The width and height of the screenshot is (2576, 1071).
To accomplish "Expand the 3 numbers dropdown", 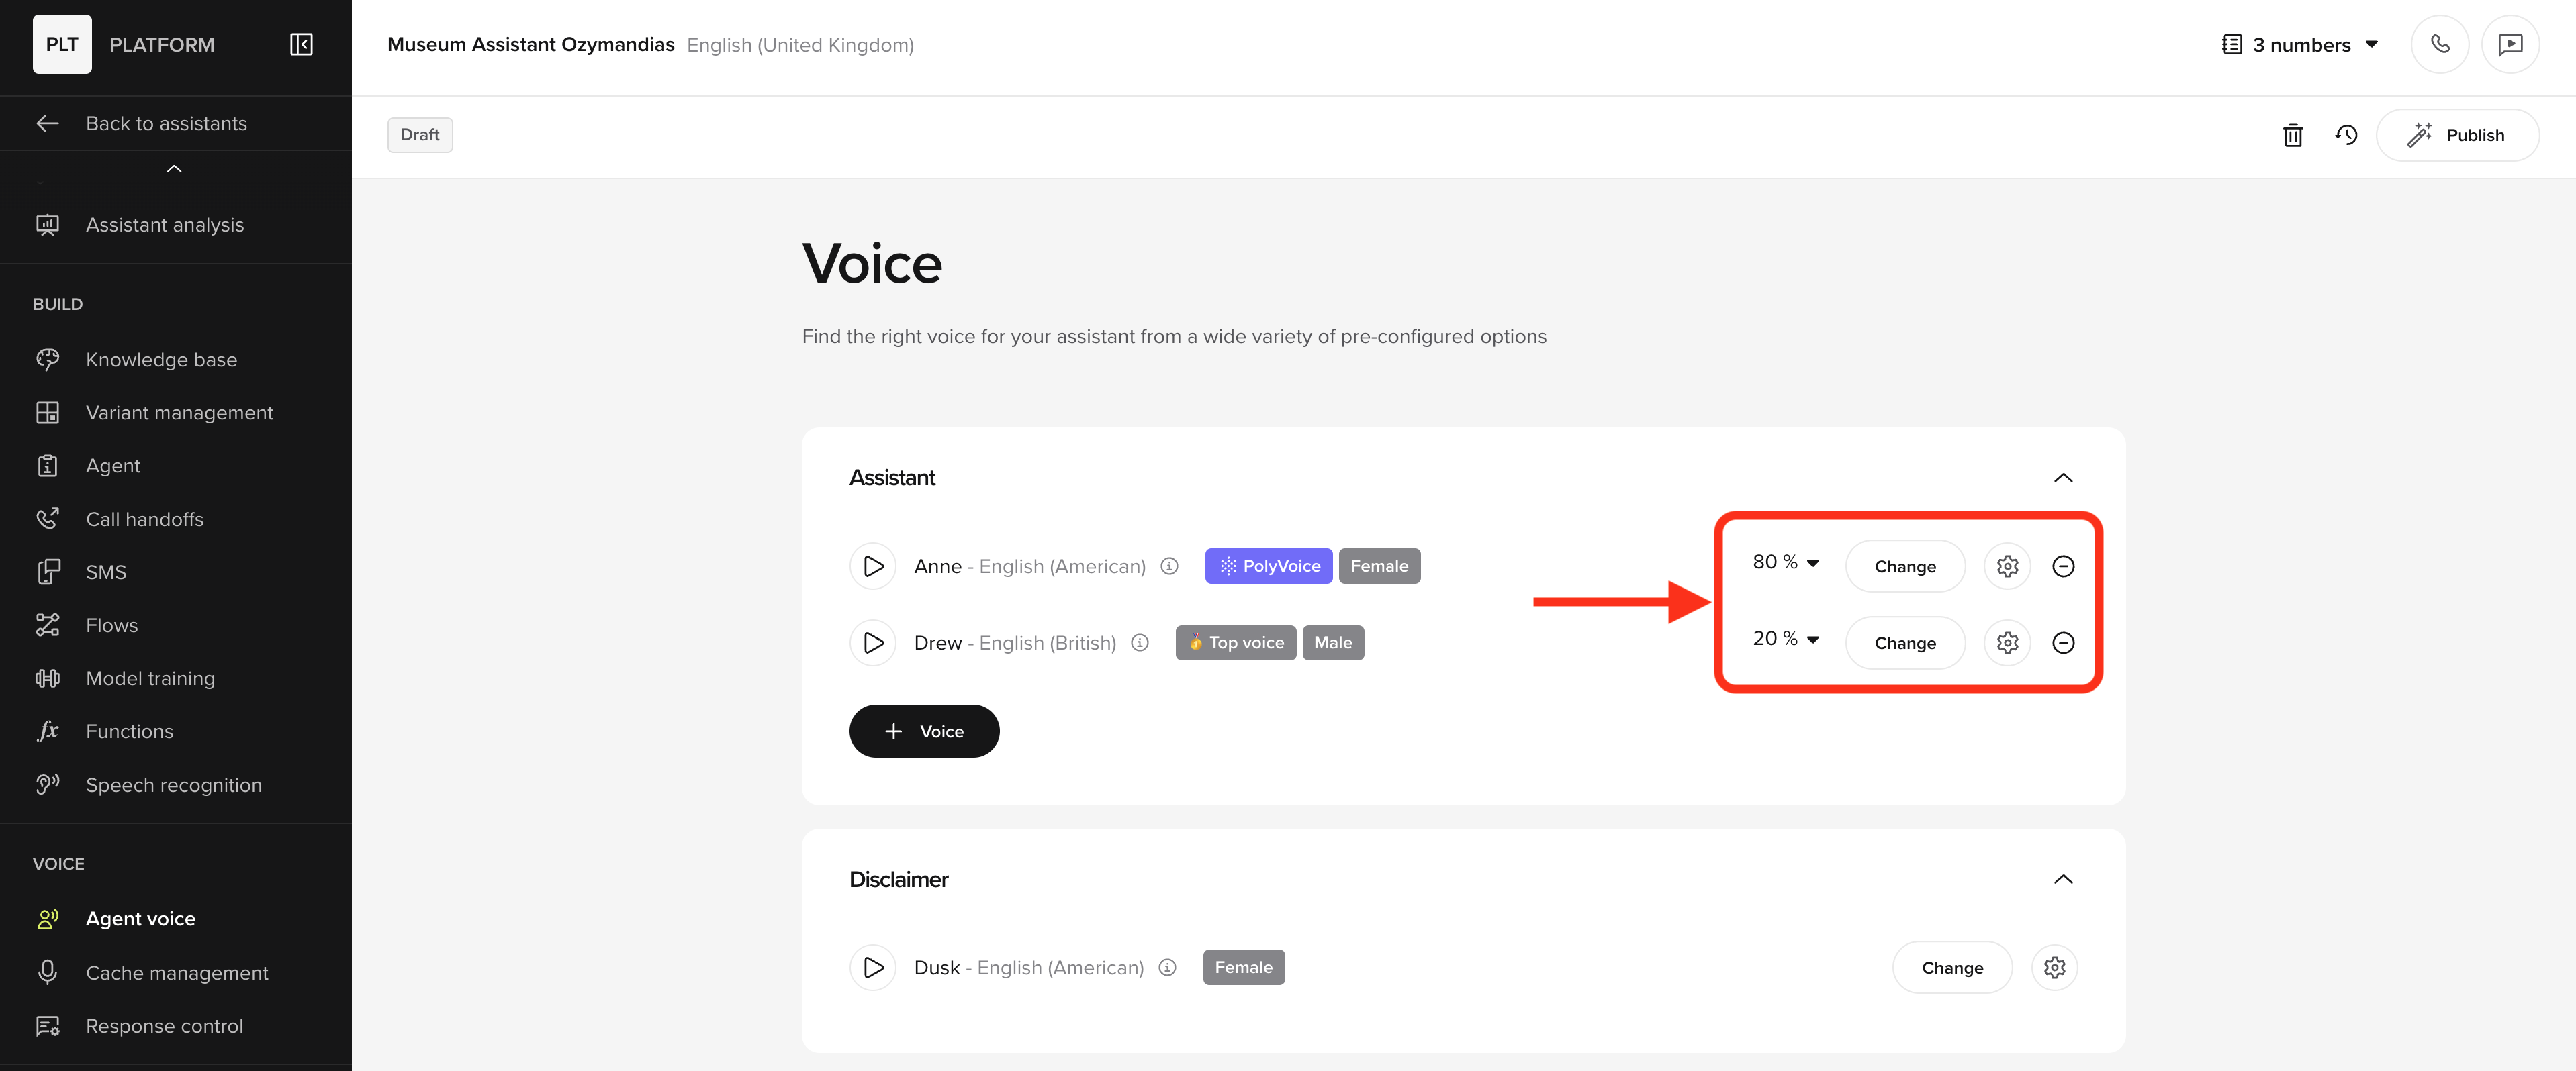I will pos(2300,45).
